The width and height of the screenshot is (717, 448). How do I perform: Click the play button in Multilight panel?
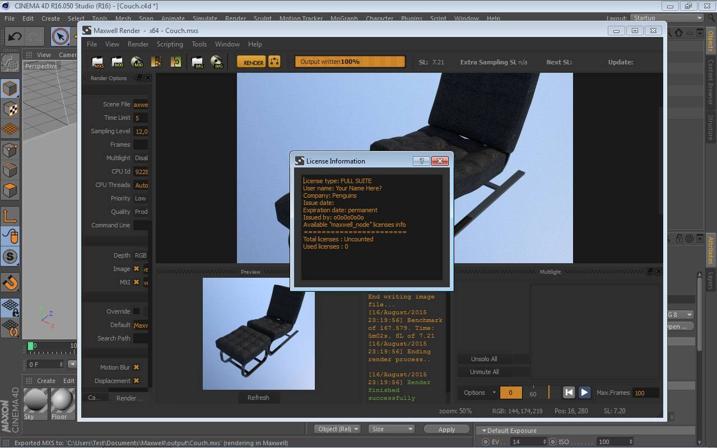(584, 392)
